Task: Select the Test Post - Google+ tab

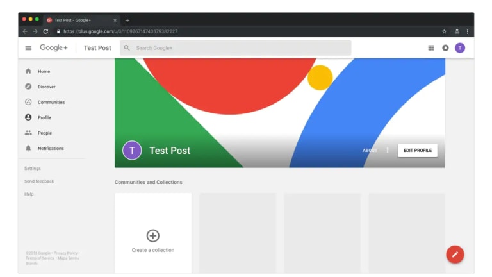Action: point(81,20)
